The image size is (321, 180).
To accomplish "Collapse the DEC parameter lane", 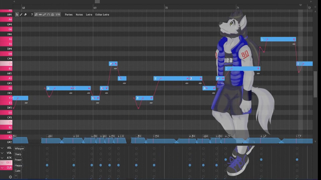I will (x=2, y=163).
